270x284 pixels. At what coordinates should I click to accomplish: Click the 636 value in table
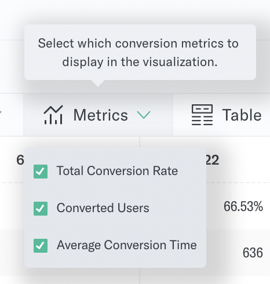[253, 253]
